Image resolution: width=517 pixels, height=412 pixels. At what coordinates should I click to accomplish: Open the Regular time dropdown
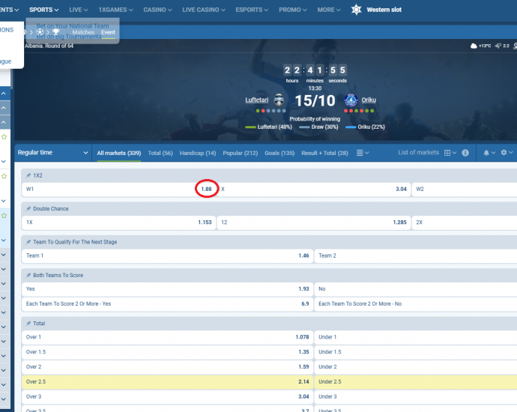coord(53,153)
